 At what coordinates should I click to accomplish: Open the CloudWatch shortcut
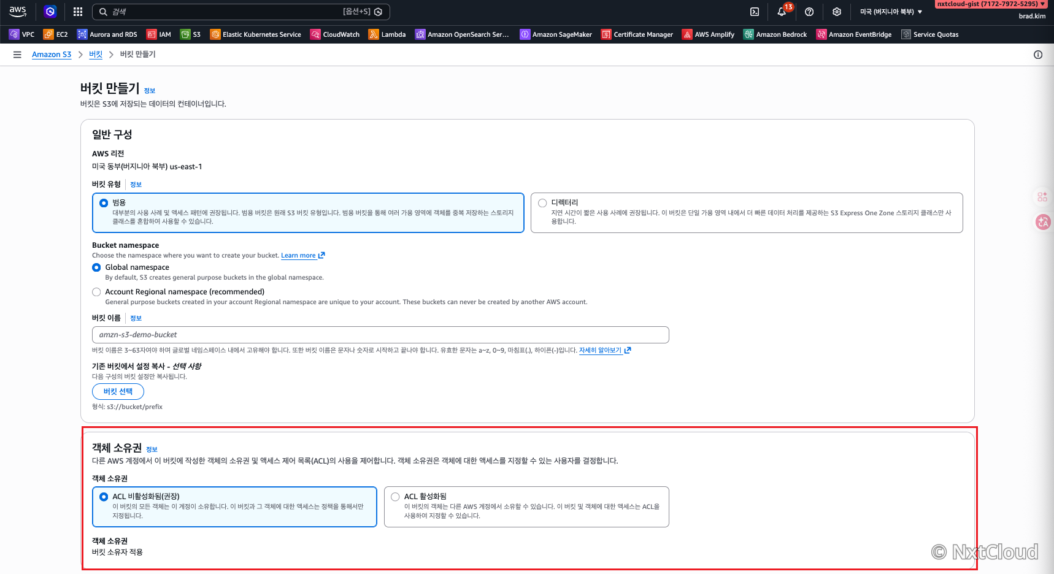point(335,34)
